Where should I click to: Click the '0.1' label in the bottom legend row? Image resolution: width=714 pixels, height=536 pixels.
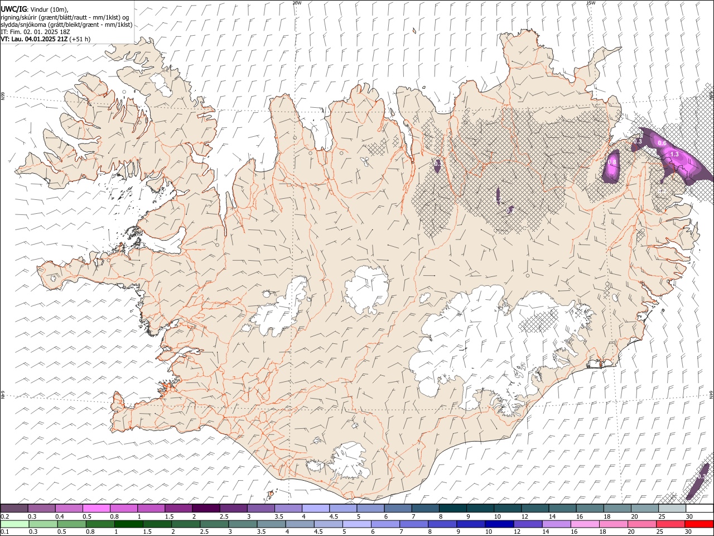tap(4, 532)
